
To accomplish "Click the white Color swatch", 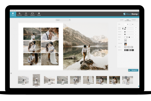I will [x=126, y=24].
